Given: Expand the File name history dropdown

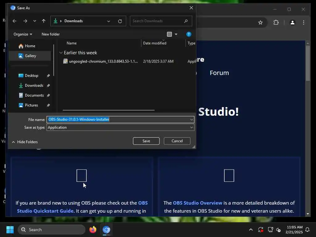Looking at the screenshot, I should [191, 119].
